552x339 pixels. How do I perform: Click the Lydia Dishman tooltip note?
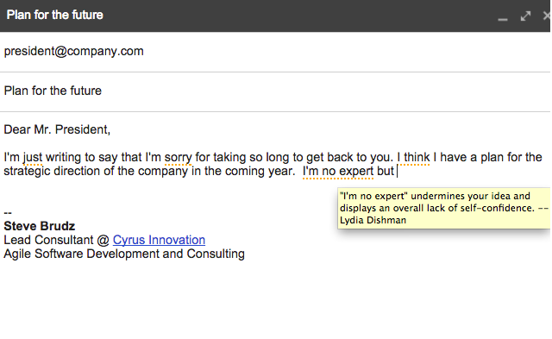point(443,208)
